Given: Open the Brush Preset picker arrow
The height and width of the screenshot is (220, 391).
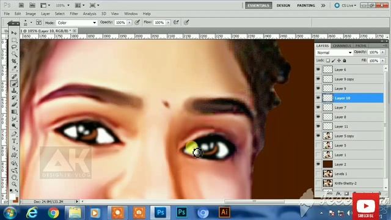Looking at the screenshot, I should (31, 23).
